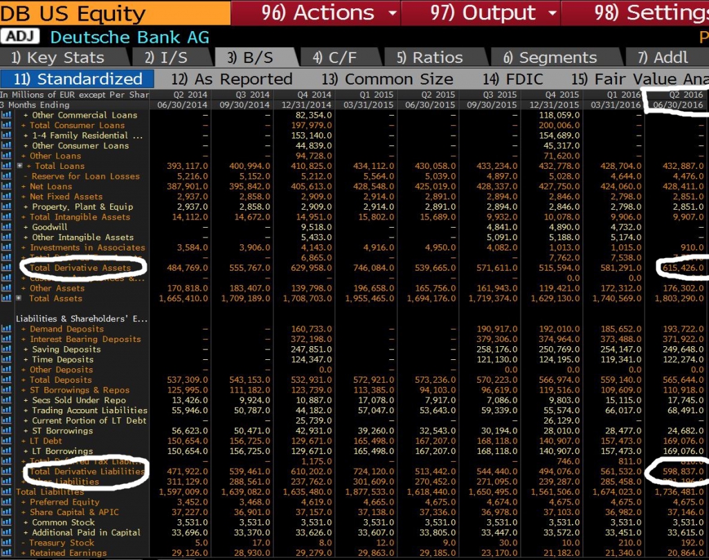Switch to 13) Common Size view
The width and height of the screenshot is (709, 560).
387,79
